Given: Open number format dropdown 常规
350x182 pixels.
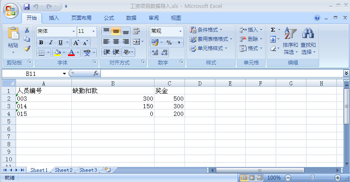Looking at the screenshot, I should 180,31.
